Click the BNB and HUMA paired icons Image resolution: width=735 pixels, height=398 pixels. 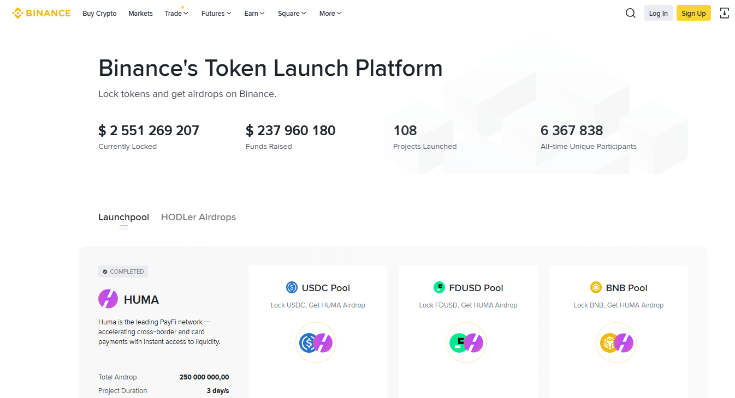point(617,343)
